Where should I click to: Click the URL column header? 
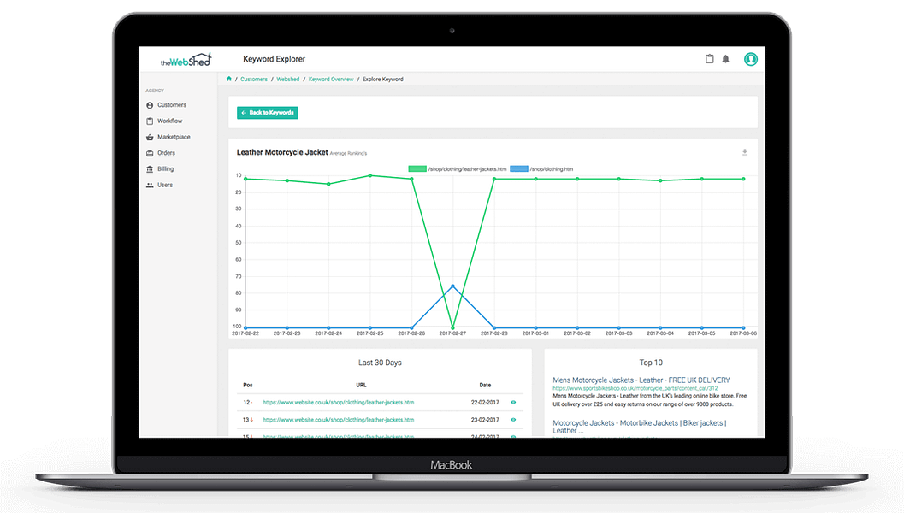coord(361,385)
